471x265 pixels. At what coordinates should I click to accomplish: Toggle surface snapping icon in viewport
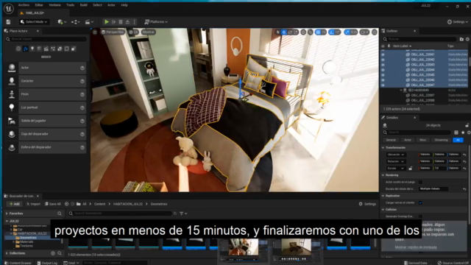tap(311, 32)
